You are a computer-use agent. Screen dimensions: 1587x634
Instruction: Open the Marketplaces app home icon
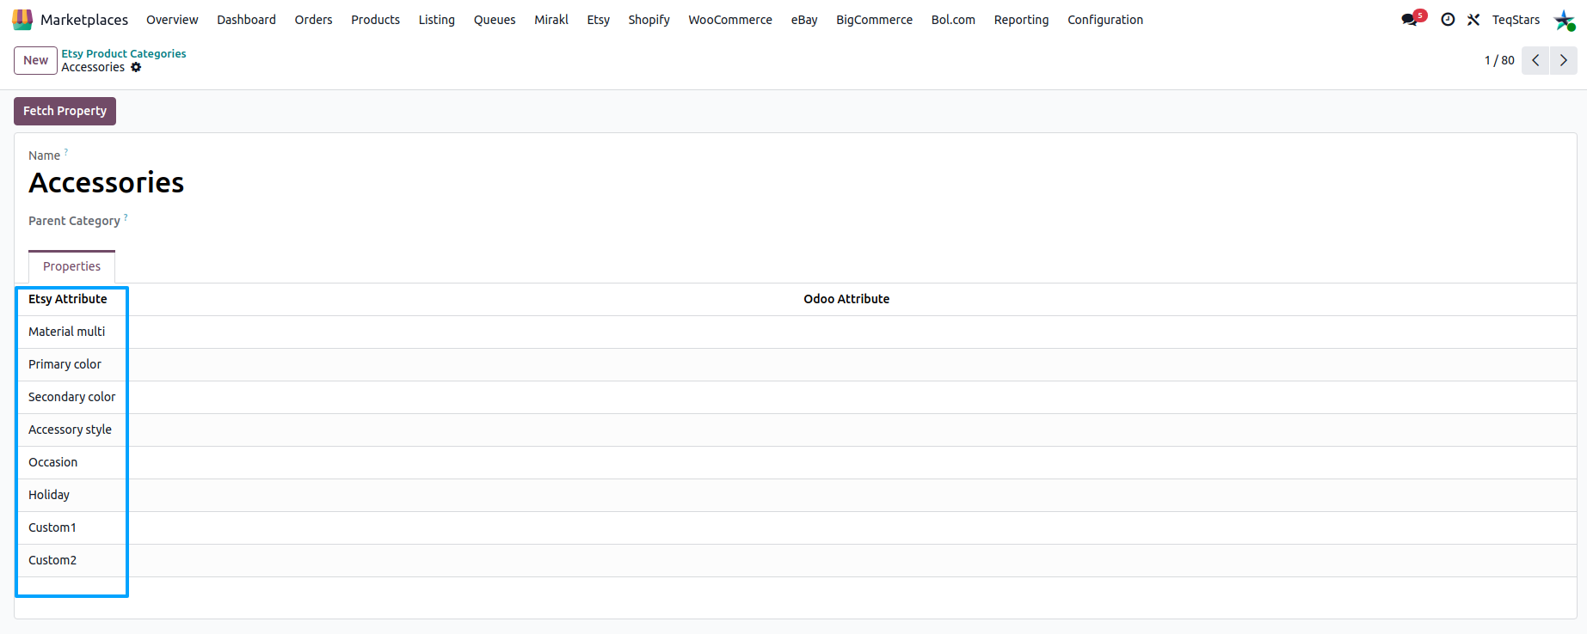[x=22, y=19]
